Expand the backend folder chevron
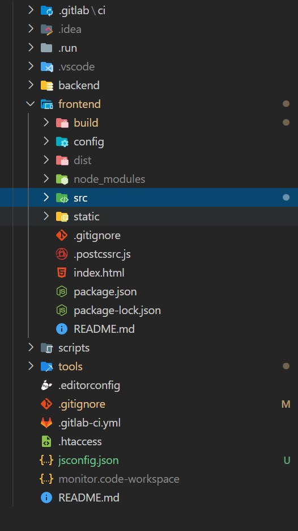The height and width of the screenshot is (531, 298). click(31, 85)
